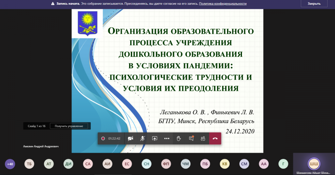The height and width of the screenshot is (175, 335).
Task: Select the ДИ participant avatar
Action: (x=68, y=164)
